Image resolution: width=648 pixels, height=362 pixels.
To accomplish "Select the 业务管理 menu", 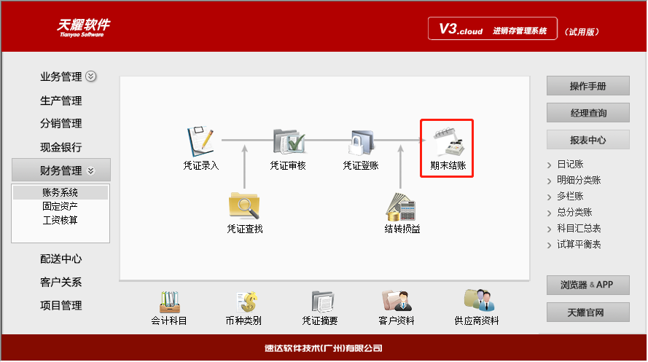I will [60, 76].
